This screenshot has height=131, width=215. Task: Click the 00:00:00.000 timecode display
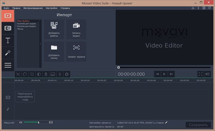click(x=131, y=74)
